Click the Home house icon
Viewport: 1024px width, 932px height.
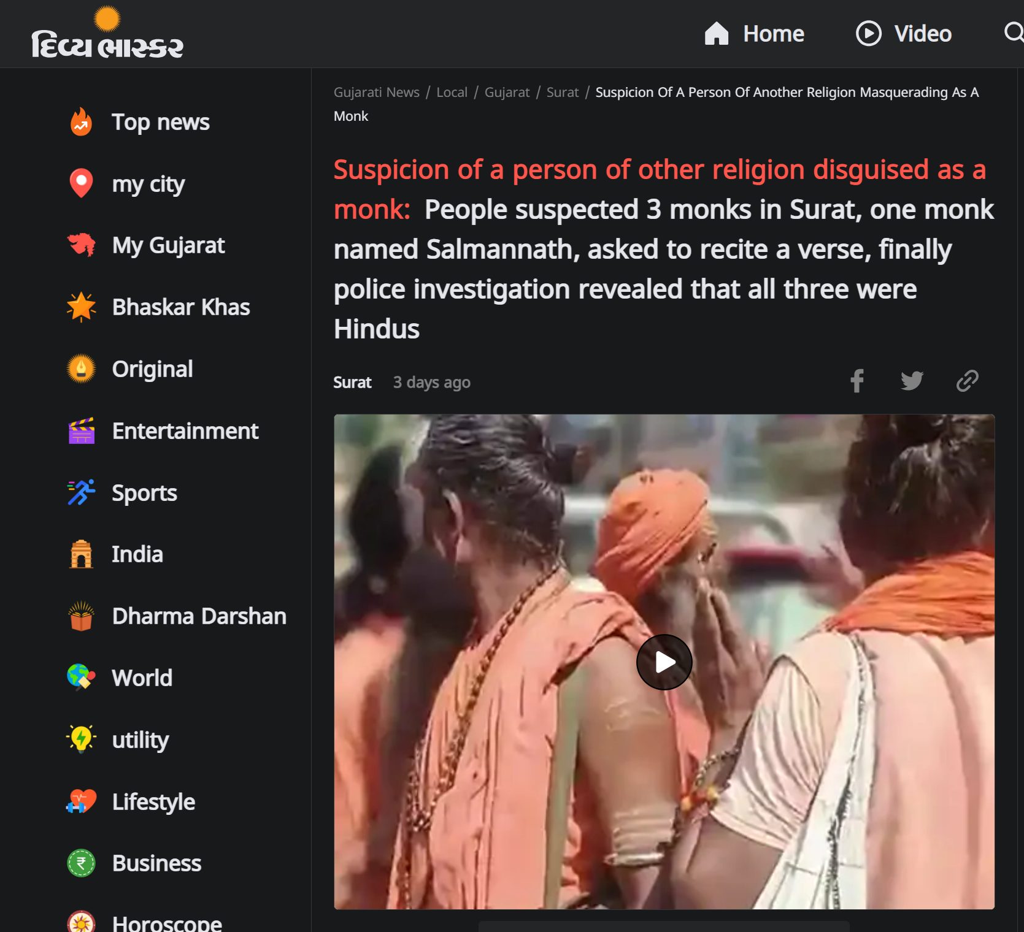click(x=716, y=33)
